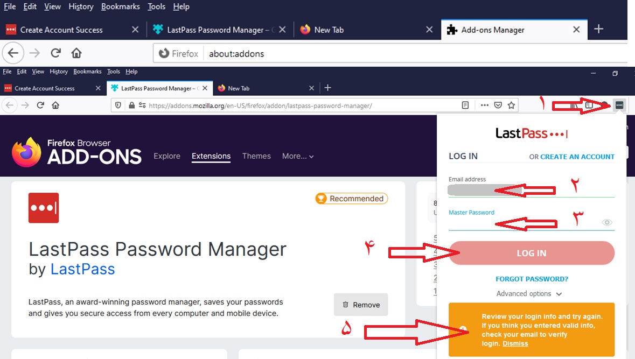The height and width of the screenshot is (359, 635).
Task: Select New Tab in outer window
Action: pos(329,30)
